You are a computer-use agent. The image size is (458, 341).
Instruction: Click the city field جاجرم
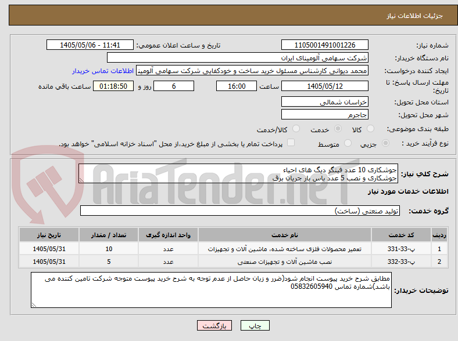click(324, 114)
